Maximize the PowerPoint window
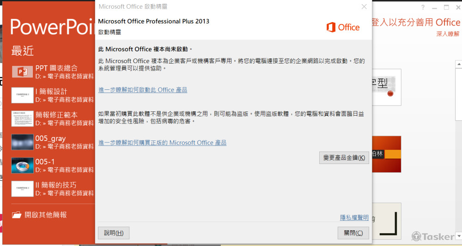Viewport: 462px width, 246px height. click(446, 7)
